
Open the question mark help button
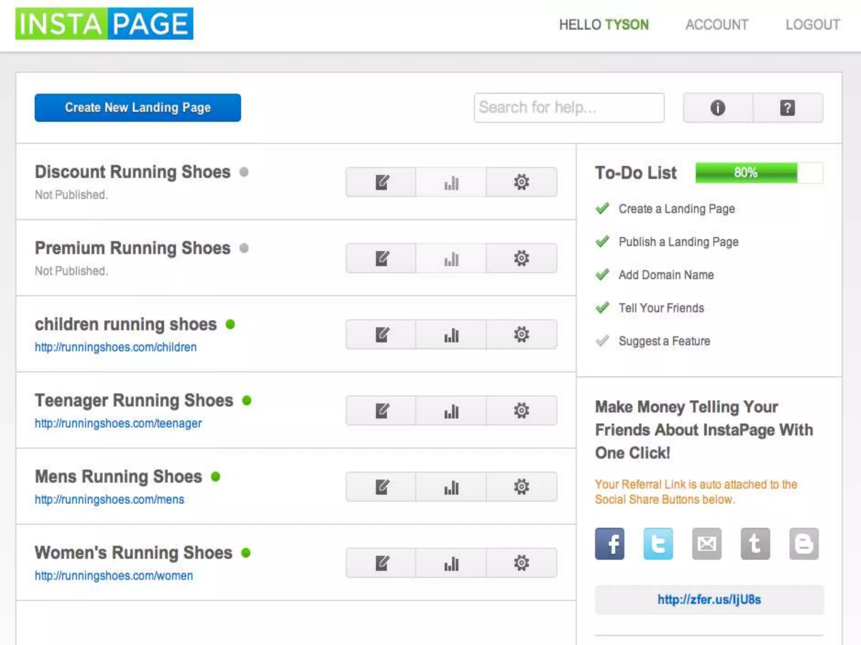click(787, 108)
